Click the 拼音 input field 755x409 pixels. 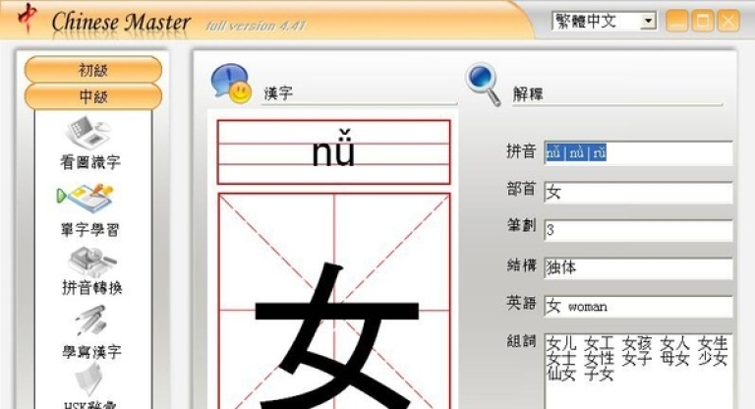tap(638, 153)
